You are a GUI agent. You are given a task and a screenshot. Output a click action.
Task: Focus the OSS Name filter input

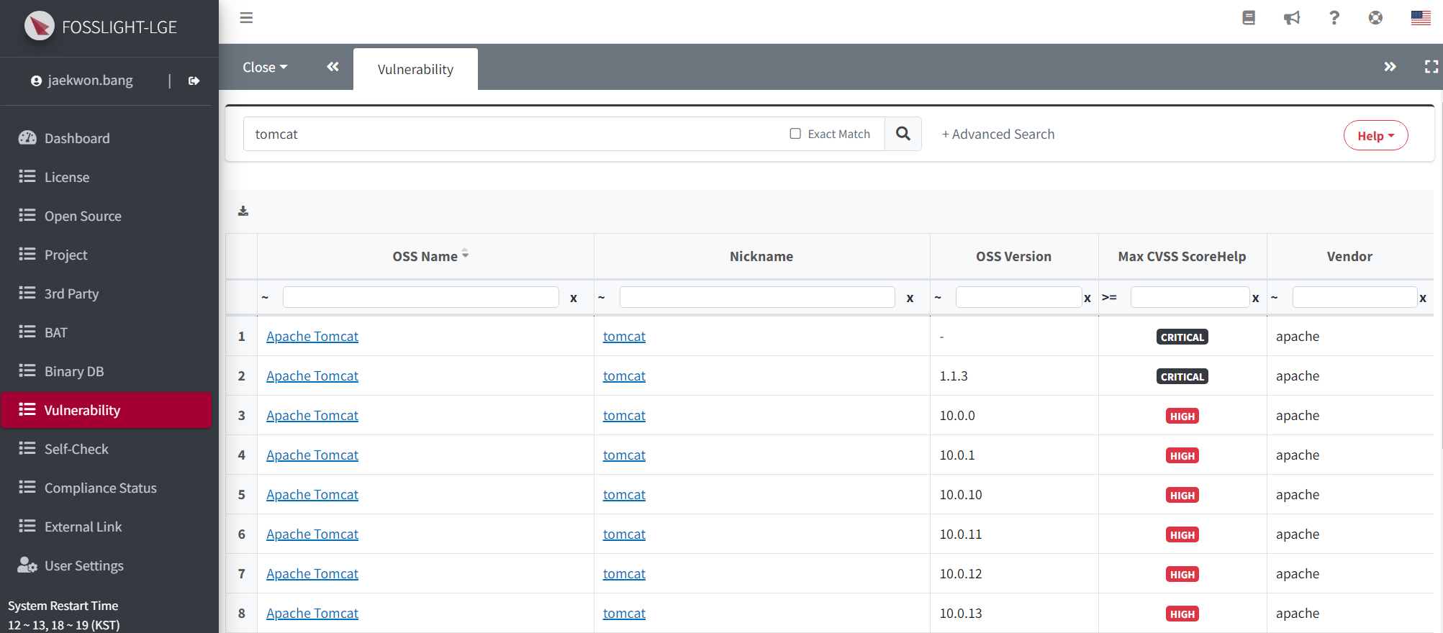coord(421,297)
